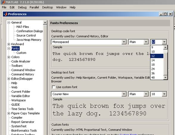Image resolution: width=175 pixels, height=135 pixels.
Task: Expand the Figure Copy Template node
Action: (9, 113)
